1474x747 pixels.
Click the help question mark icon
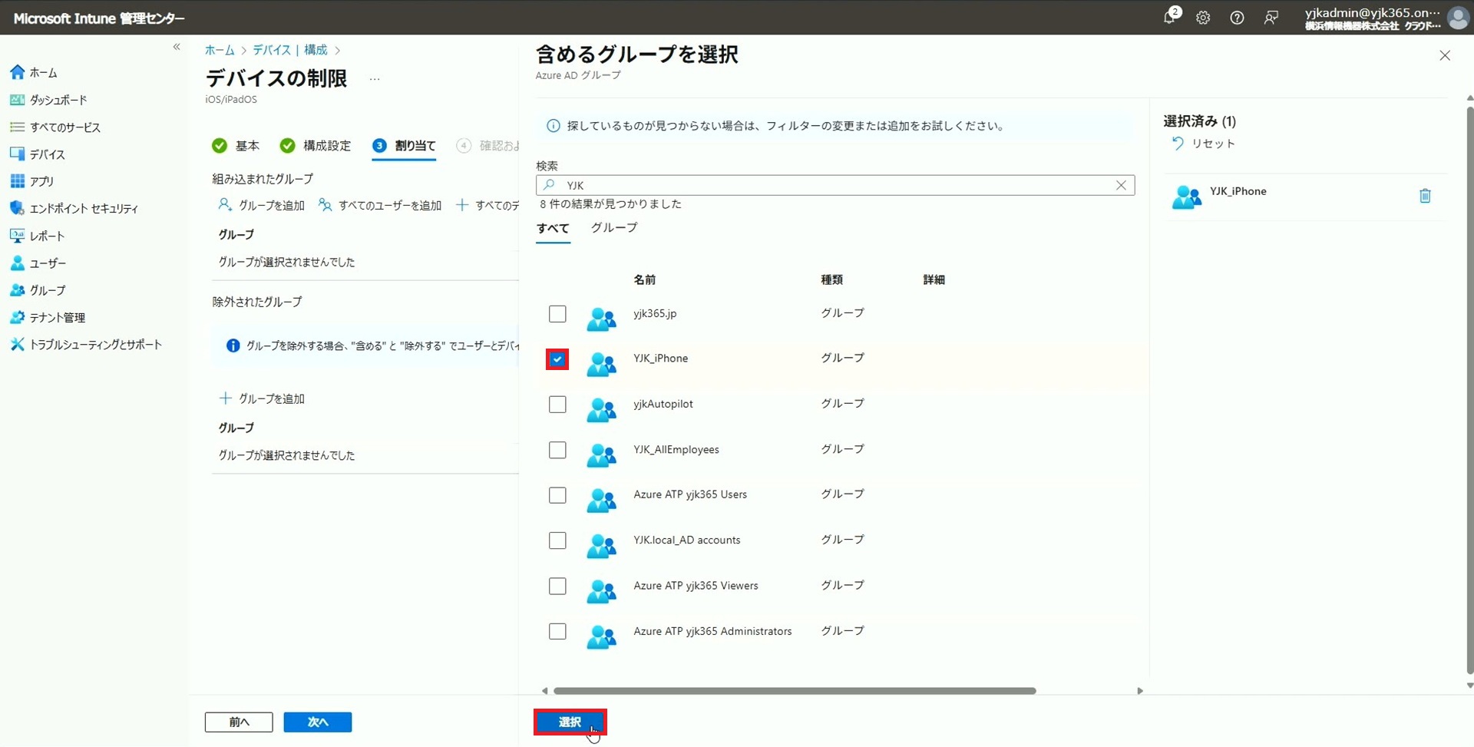point(1237,18)
